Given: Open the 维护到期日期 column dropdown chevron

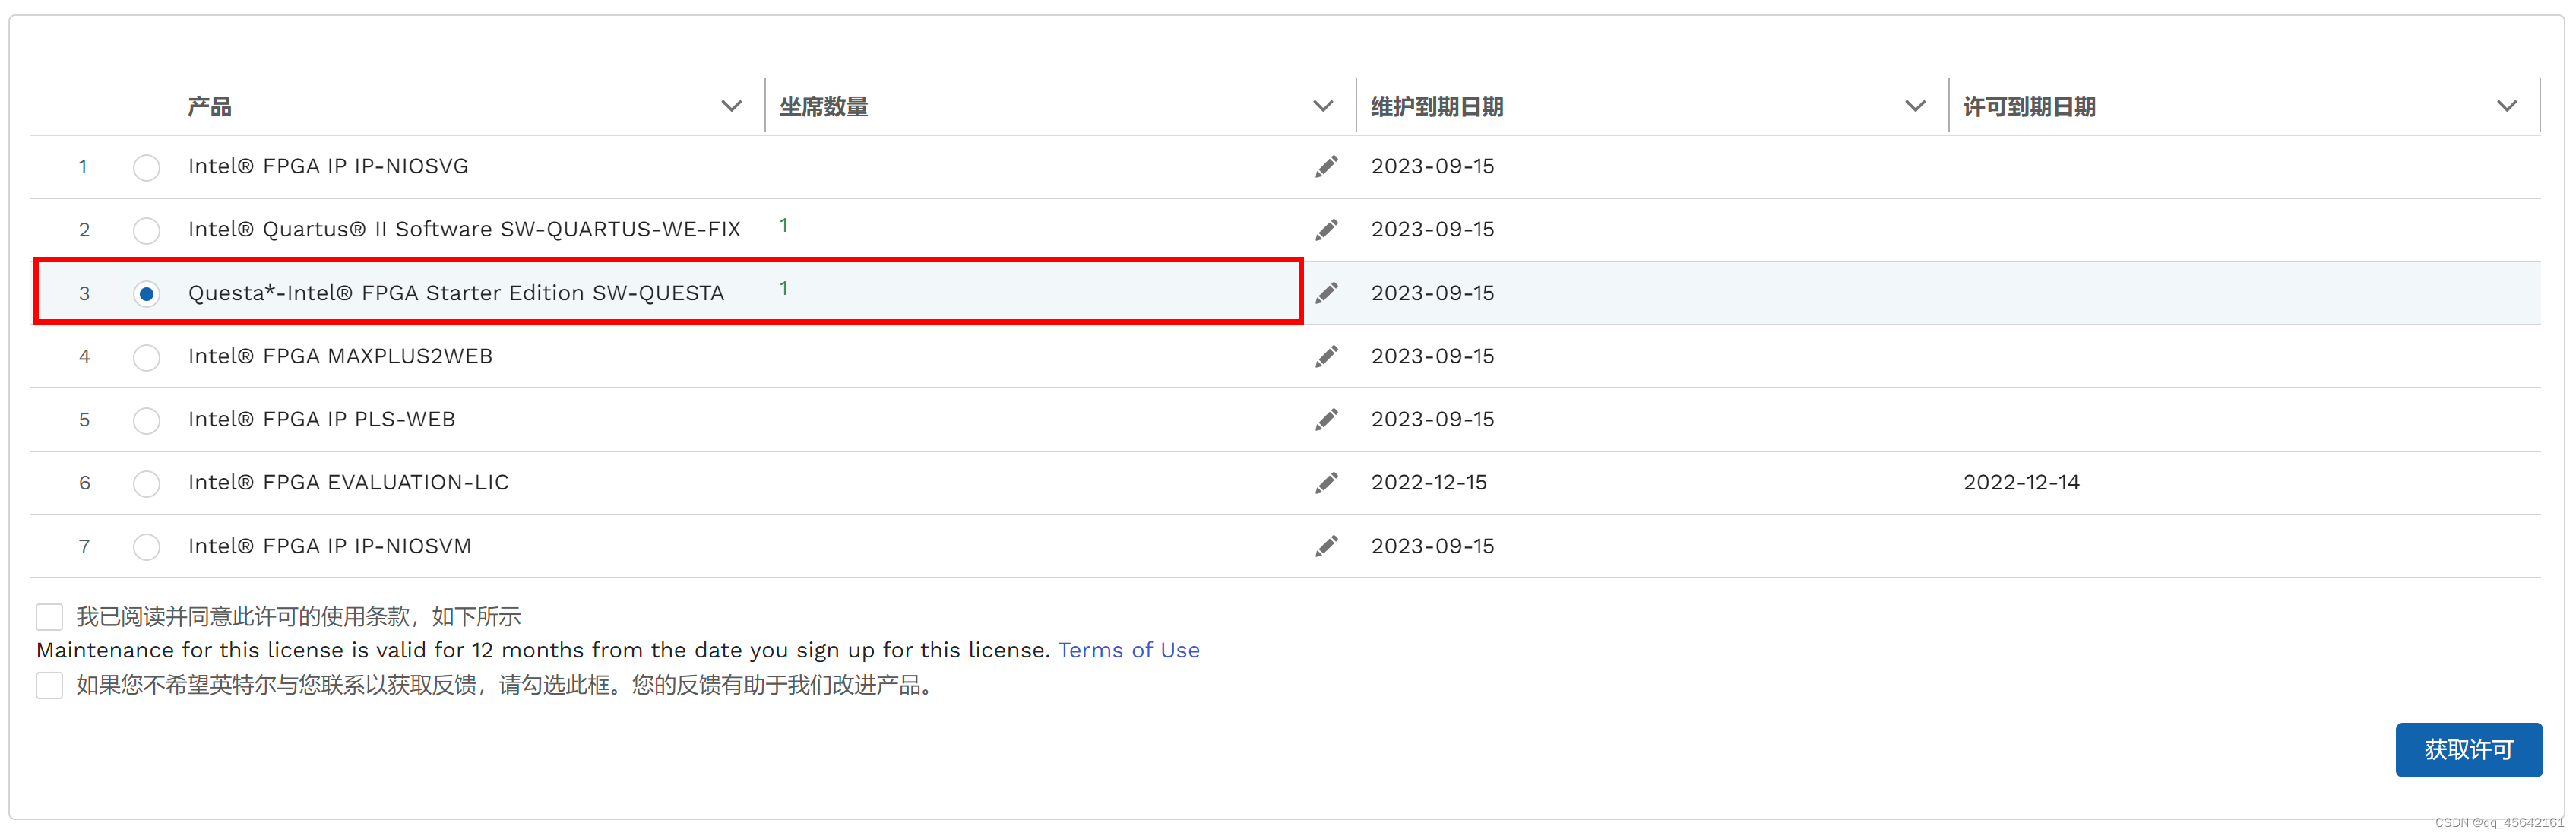Looking at the screenshot, I should click(x=1915, y=106).
